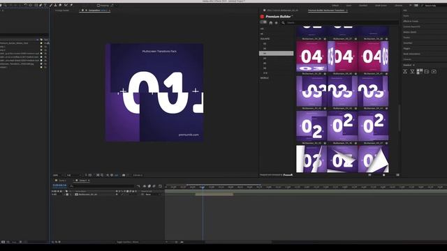The height and width of the screenshot is (251, 447).
Task: Click the timeline playhead marker
Action: click(203, 187)
